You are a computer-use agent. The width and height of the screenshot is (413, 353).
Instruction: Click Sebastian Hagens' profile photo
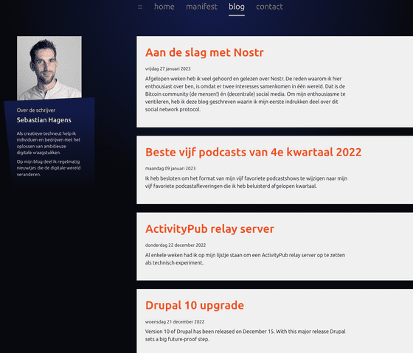(x=49, y=68)
